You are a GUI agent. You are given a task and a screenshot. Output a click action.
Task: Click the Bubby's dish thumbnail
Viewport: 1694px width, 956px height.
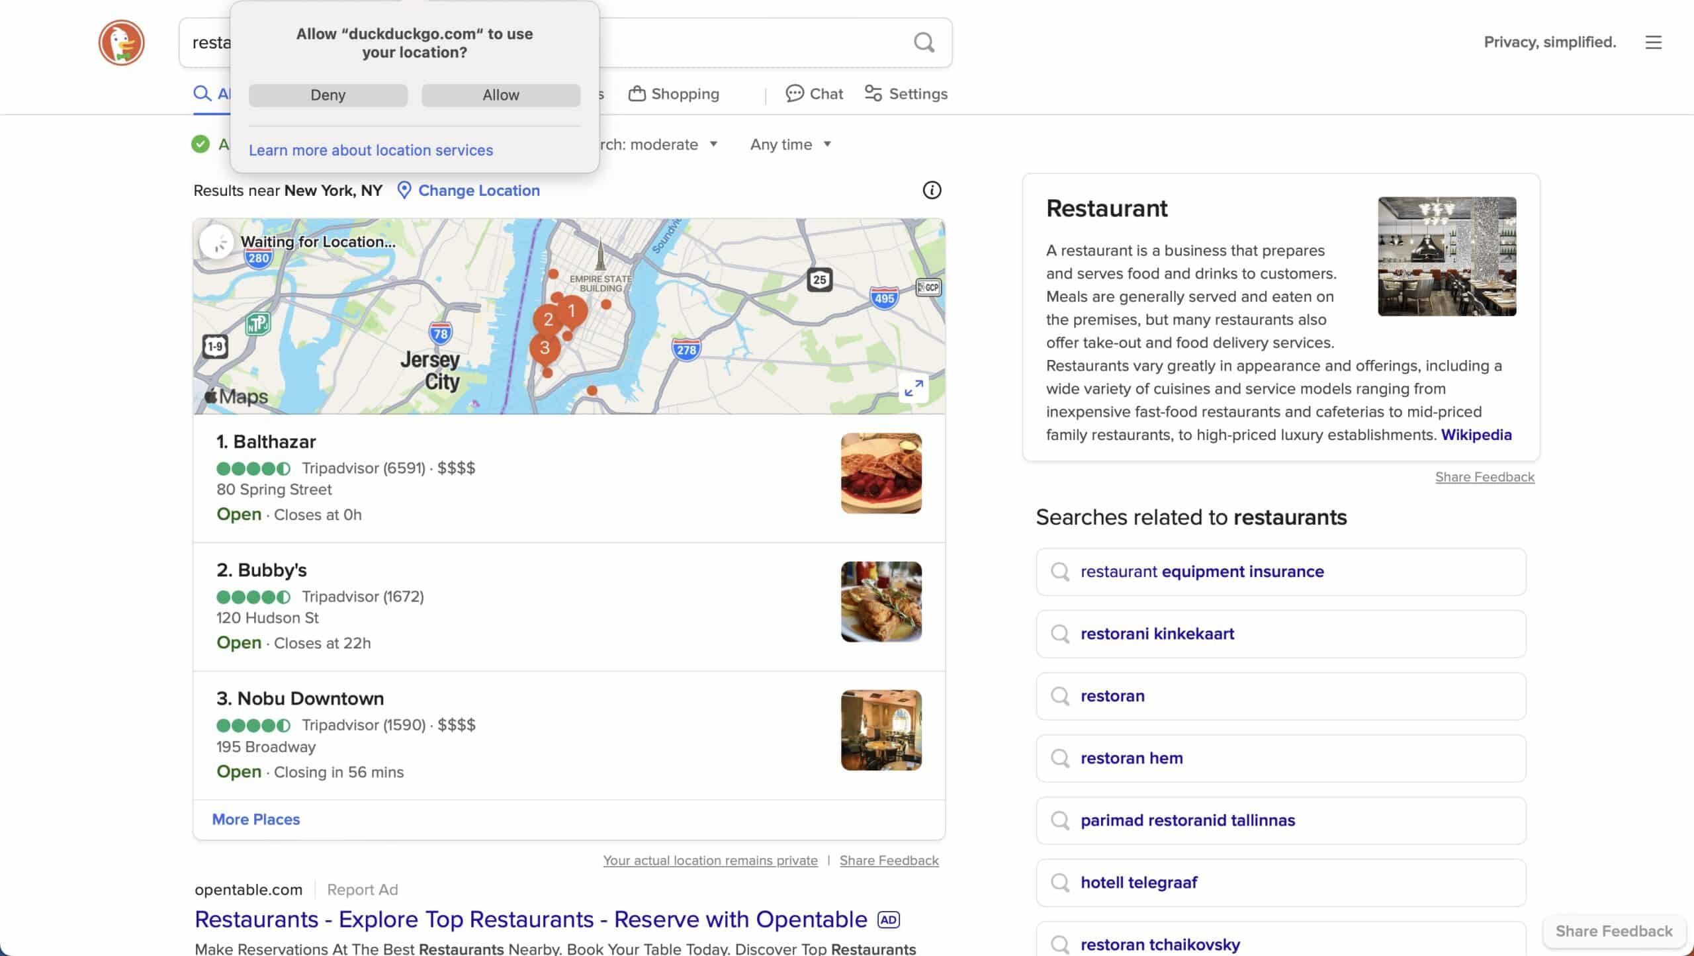[881, 601]
